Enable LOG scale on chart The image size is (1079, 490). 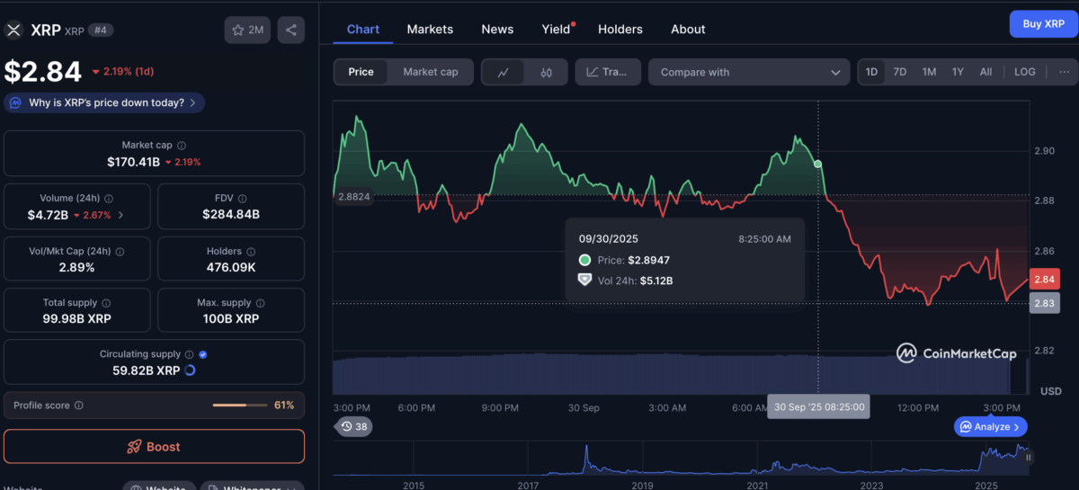(x=1024, y=72)
